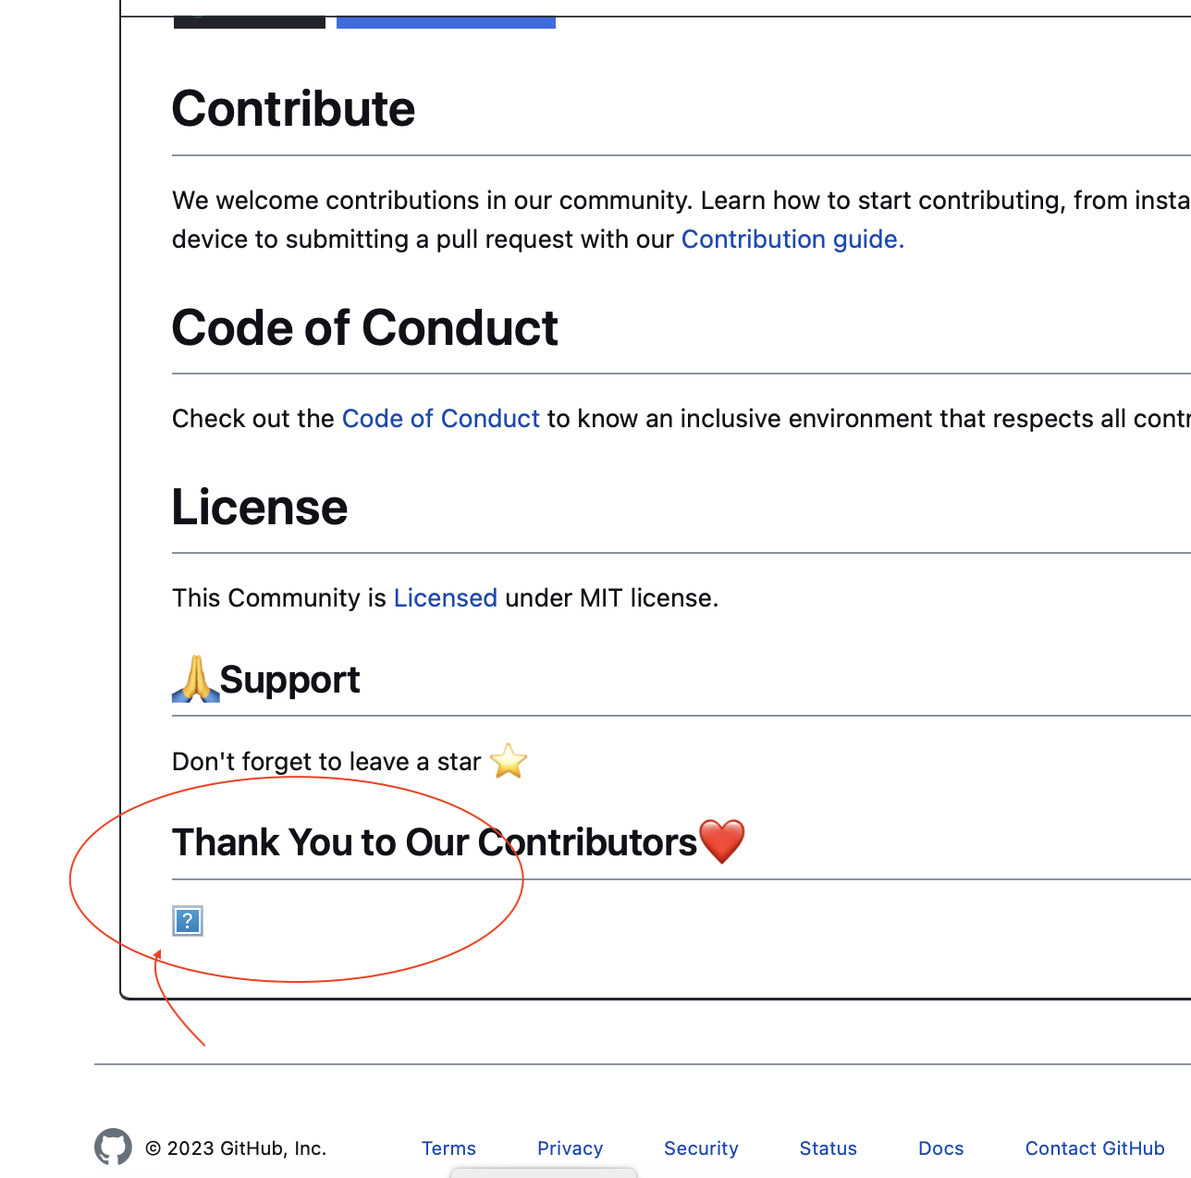Viewport: 1191px width, 1178px height.
Task: Select the circled contributors placeholder icon
Action: tap(187, 921)
